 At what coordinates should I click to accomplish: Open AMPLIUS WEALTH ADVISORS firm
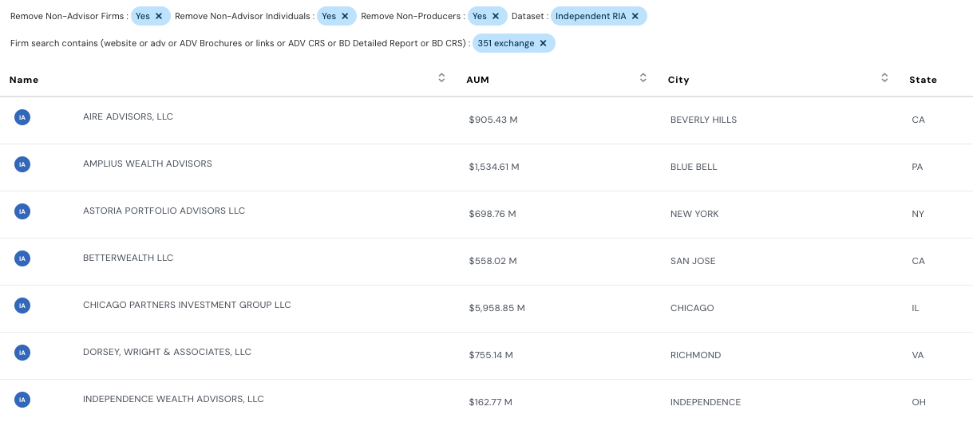[x=148, y=164]
